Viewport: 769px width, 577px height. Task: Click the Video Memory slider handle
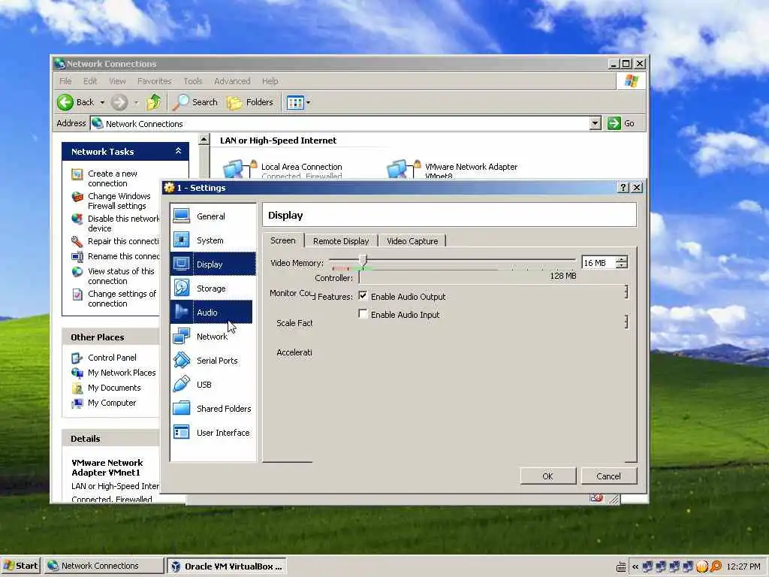[363, 259]
